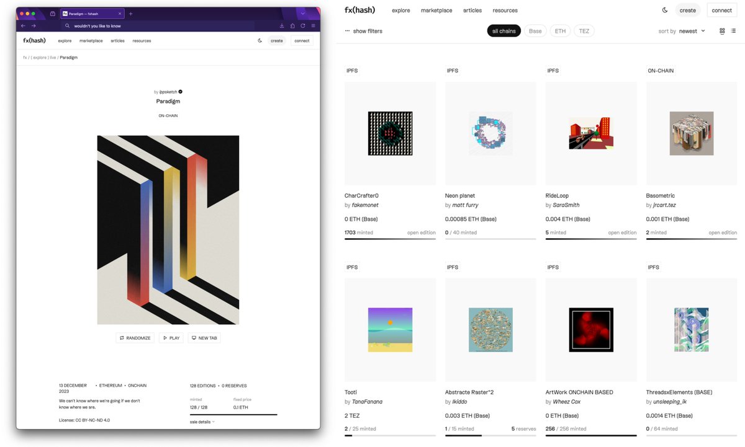This screenshot has height=447, width=745.
Task: Open the Tooti thumbnail
Action: click(x=391, y=330)
